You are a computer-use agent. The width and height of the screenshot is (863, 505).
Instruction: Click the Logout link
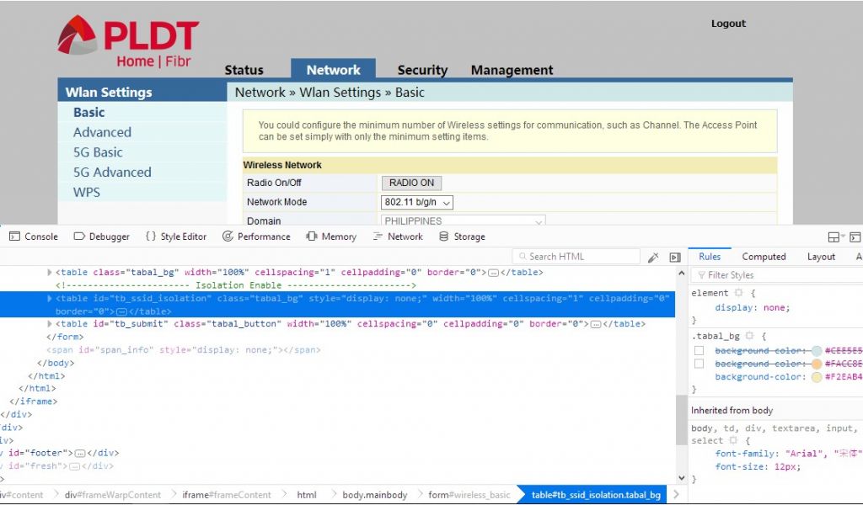[x=728, y=24]
